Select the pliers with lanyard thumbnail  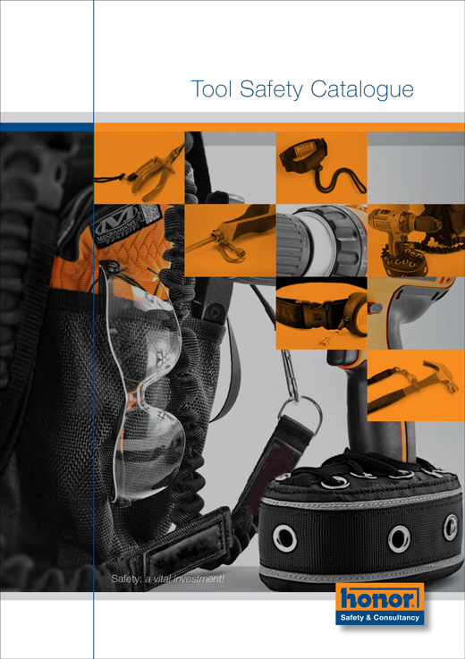(x=139, y=168)
